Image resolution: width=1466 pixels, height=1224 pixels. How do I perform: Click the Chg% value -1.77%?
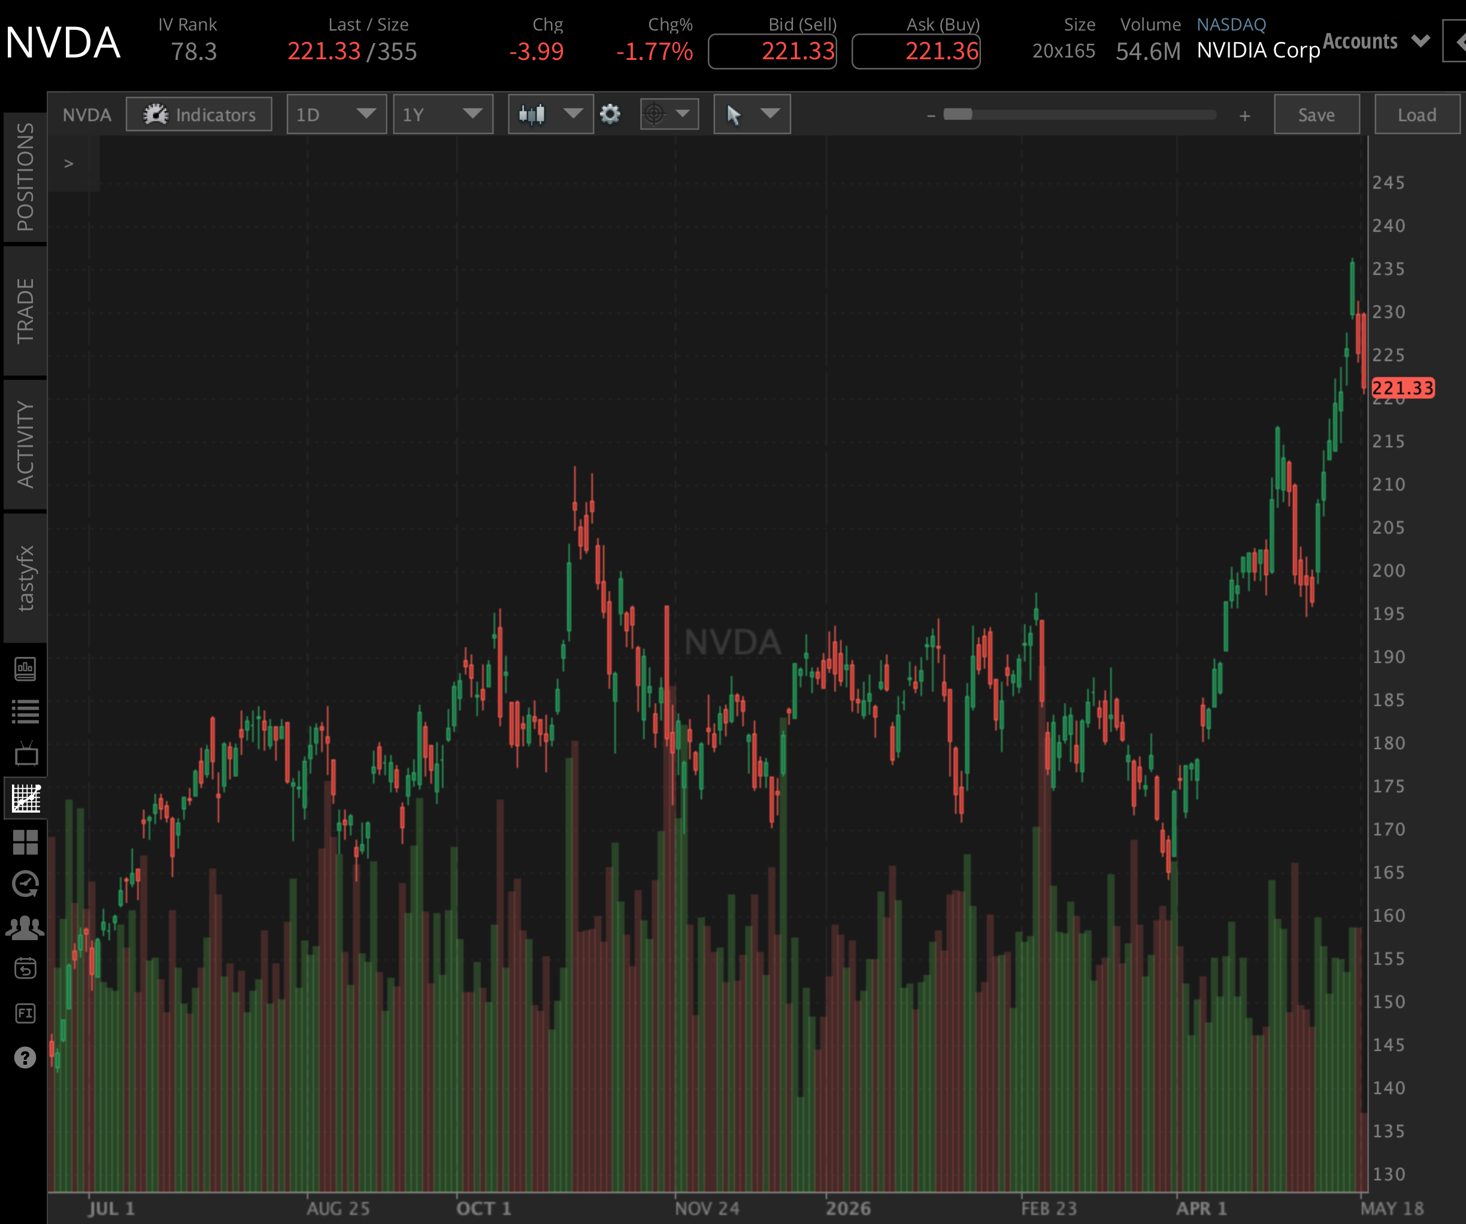coord(654,51)
